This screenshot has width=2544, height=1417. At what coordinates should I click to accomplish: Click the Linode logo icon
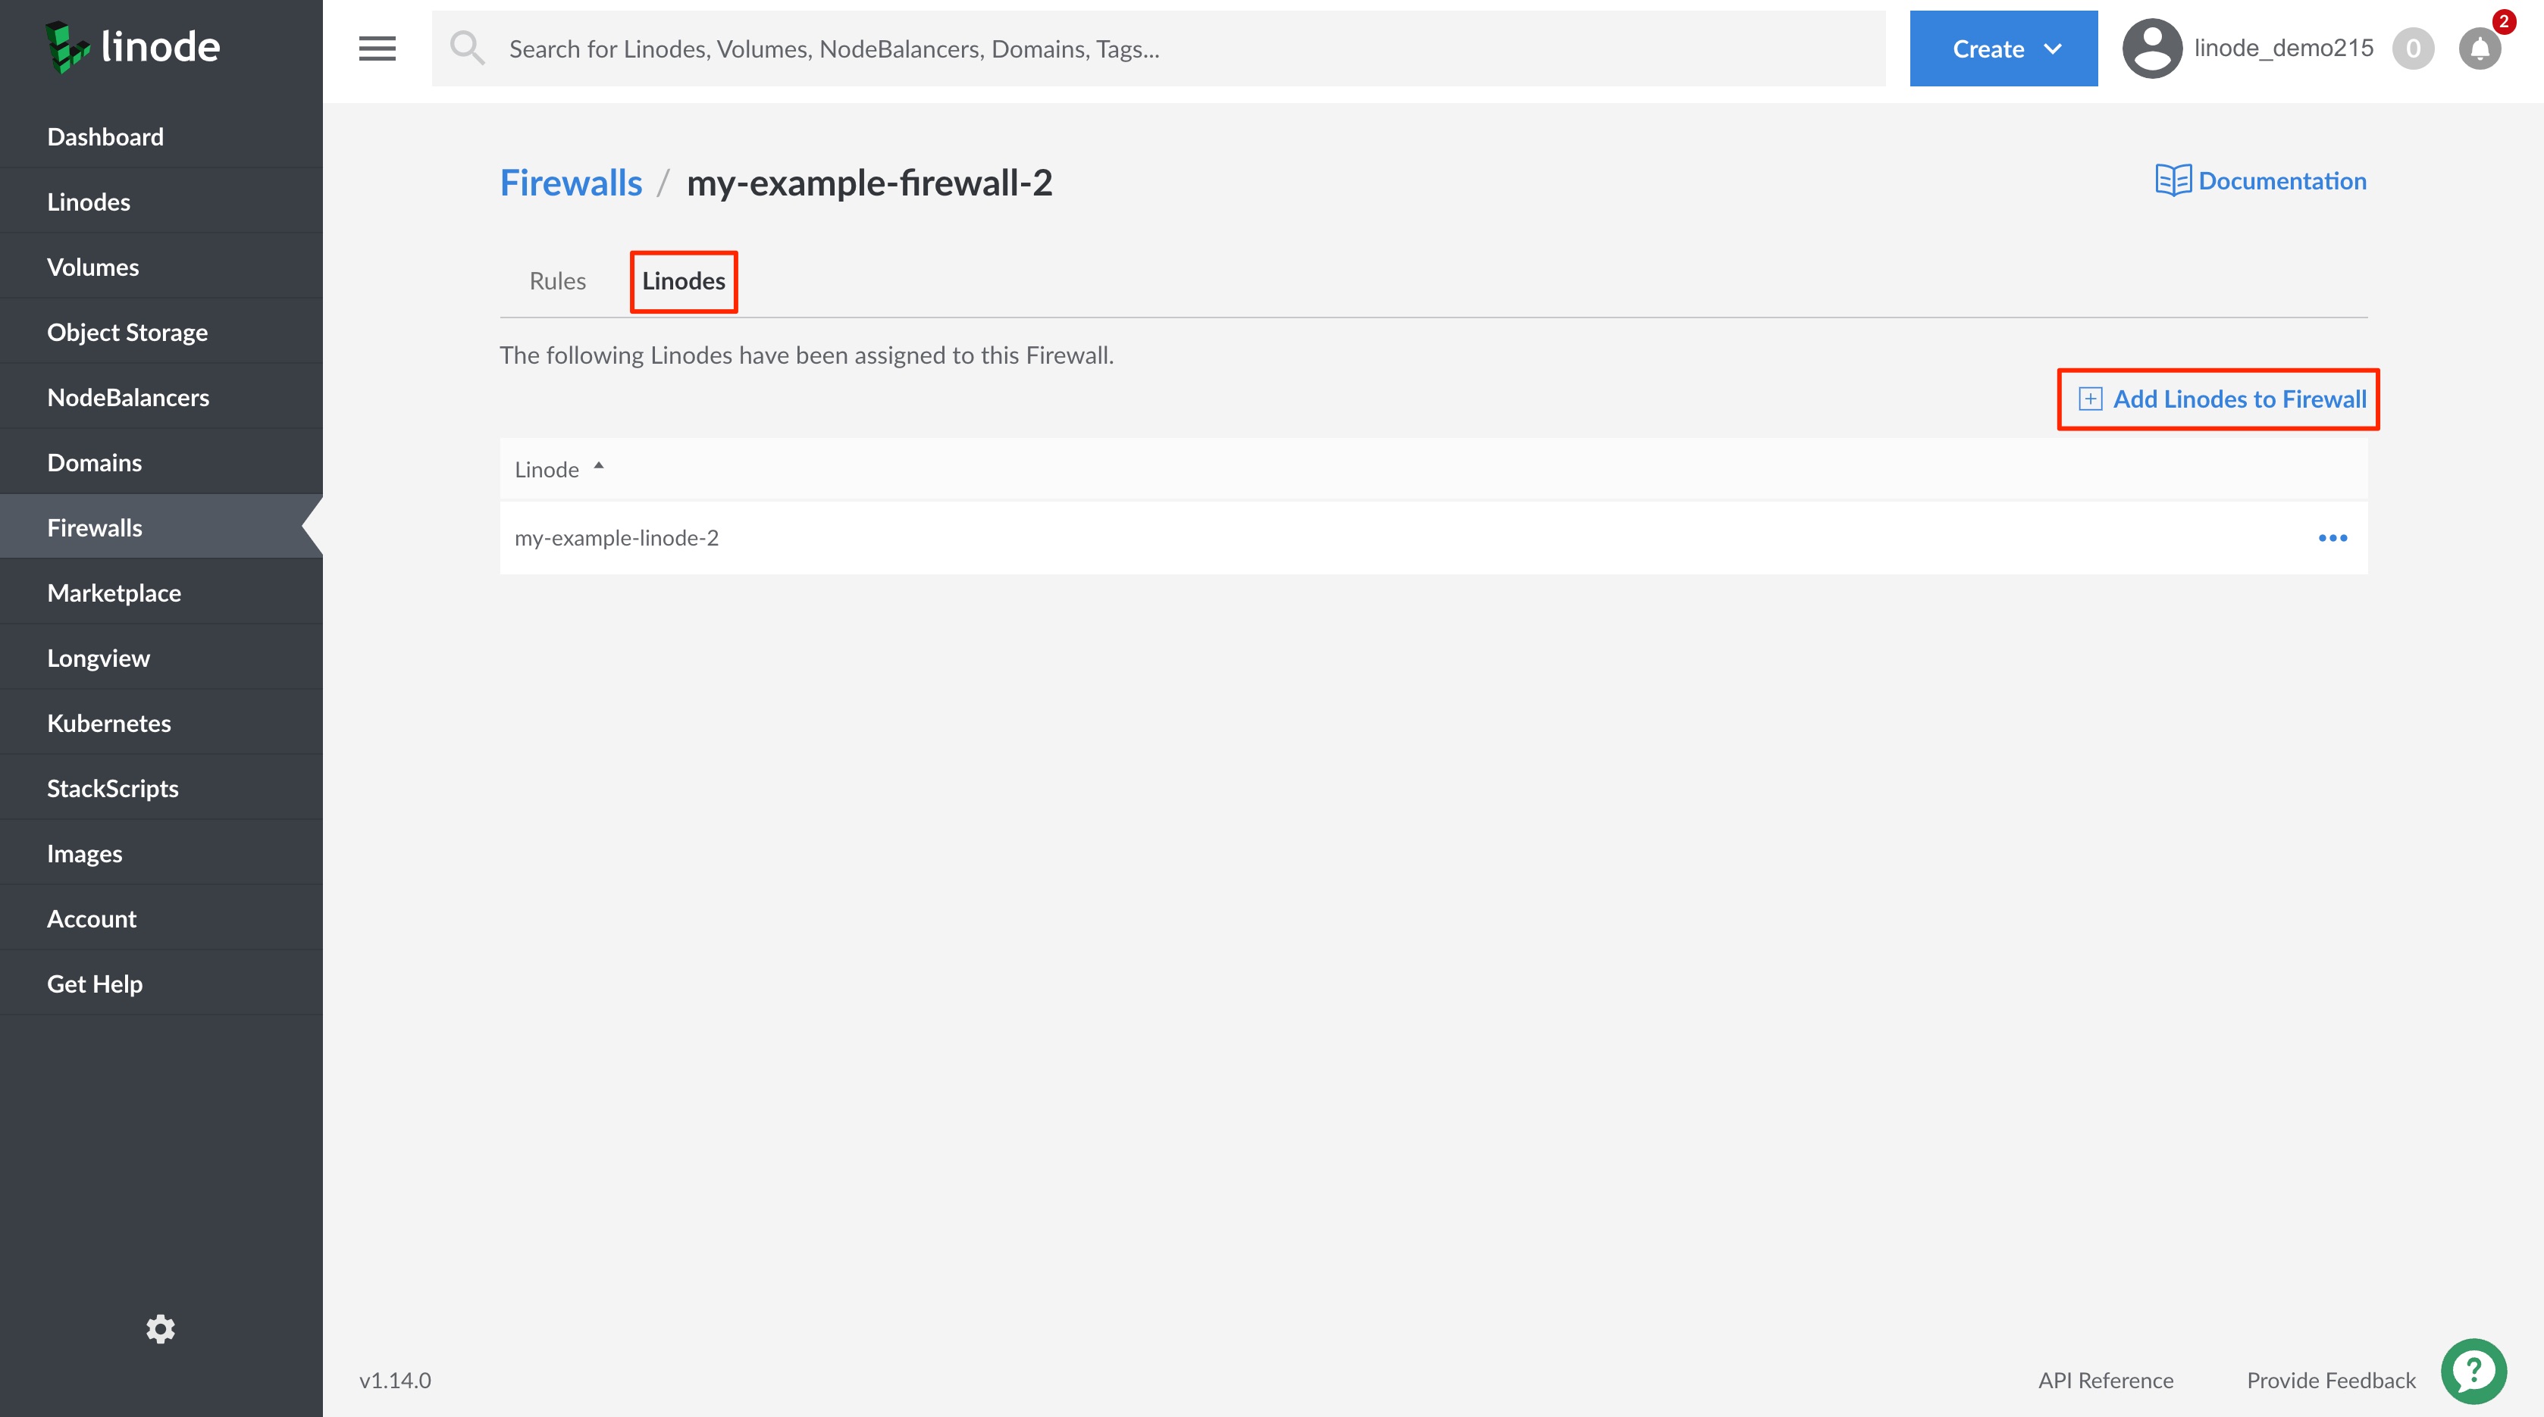[67, 48]
